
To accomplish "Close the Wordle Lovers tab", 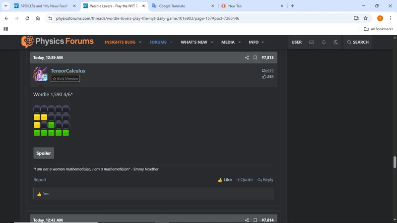I will point(143,6).
